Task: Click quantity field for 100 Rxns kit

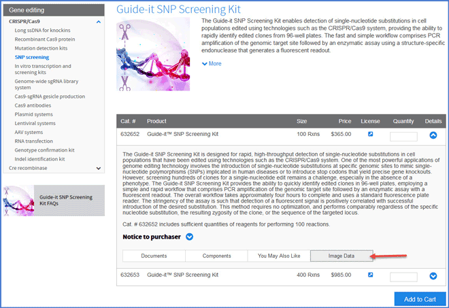Action: (x=403, y=136)
